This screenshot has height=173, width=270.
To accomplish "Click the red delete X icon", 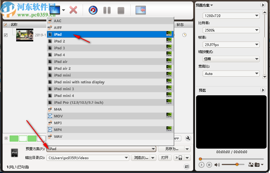I will pos(73,10).
